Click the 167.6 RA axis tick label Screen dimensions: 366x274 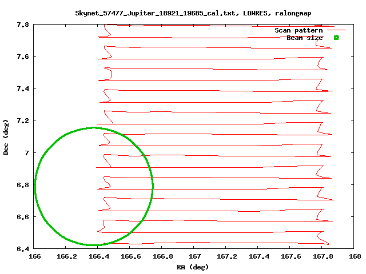[291, 256]
